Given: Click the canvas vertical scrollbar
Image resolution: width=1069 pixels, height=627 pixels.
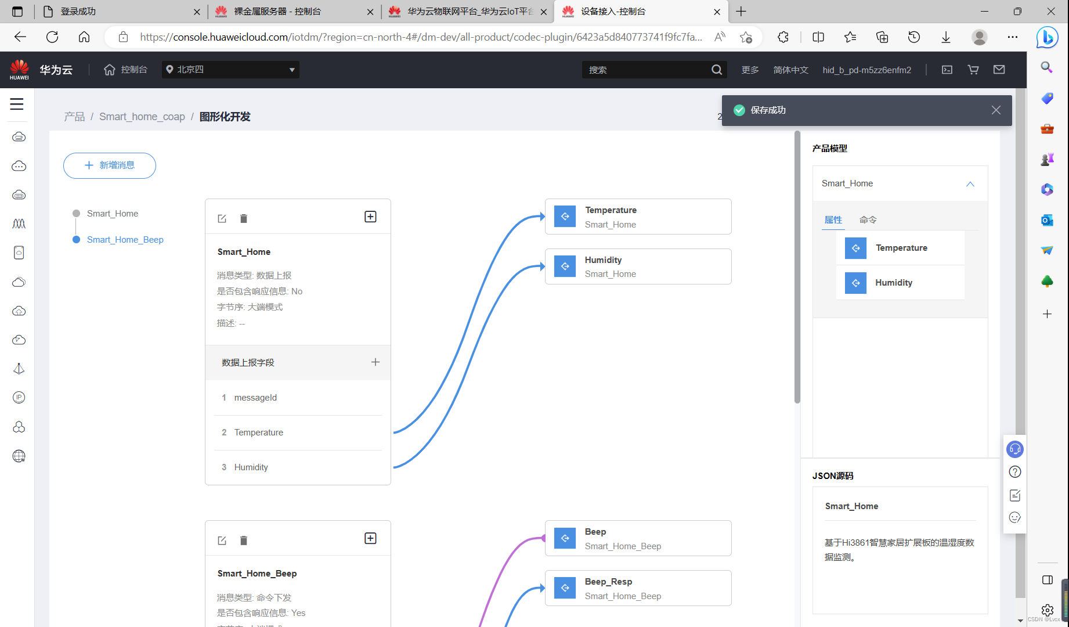Looking at the screenshot, I should tap(797, 267).
